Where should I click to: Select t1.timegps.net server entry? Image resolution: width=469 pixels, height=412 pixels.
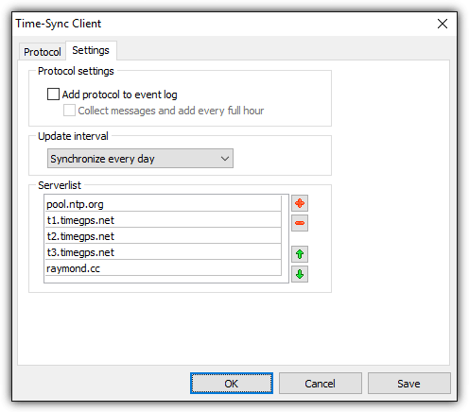point(163,220)
